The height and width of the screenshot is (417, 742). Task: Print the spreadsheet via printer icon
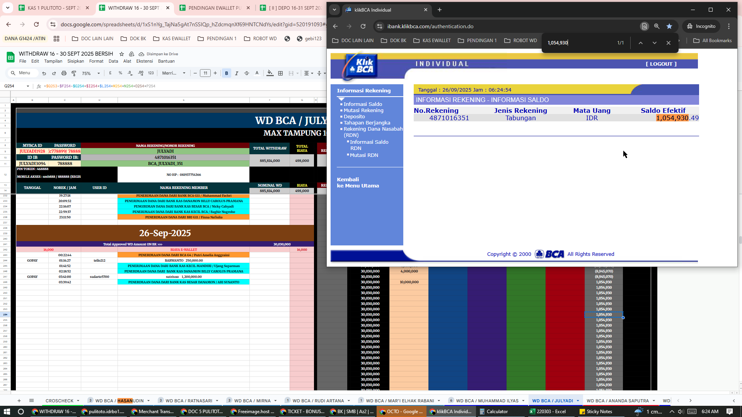coord(64,73)
